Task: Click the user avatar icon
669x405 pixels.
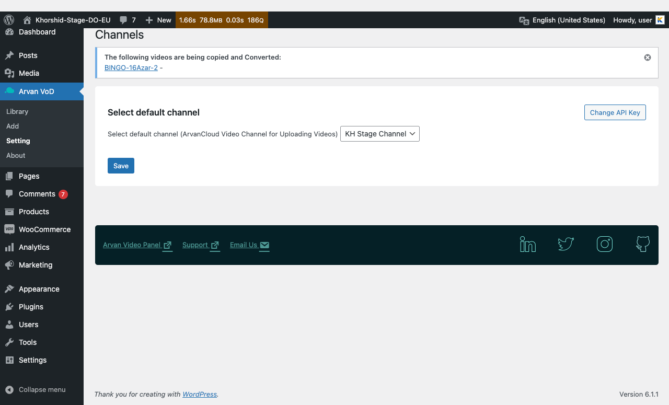Action: tap(660, 20)
